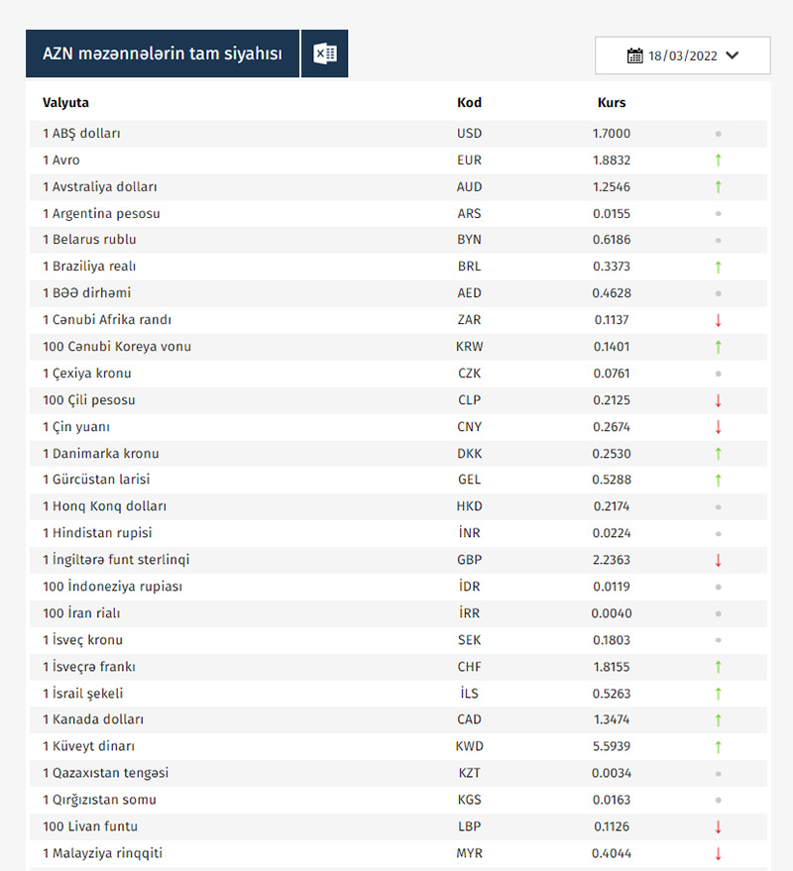Click the Kurs column header
The width and height of the screenshot is (793, 871).
pos(612,103)
